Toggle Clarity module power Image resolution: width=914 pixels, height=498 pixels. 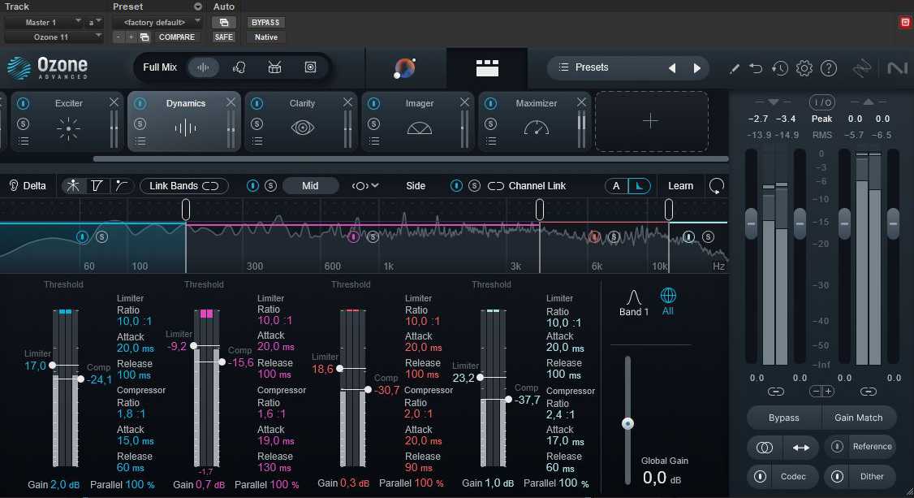[257, 103]
